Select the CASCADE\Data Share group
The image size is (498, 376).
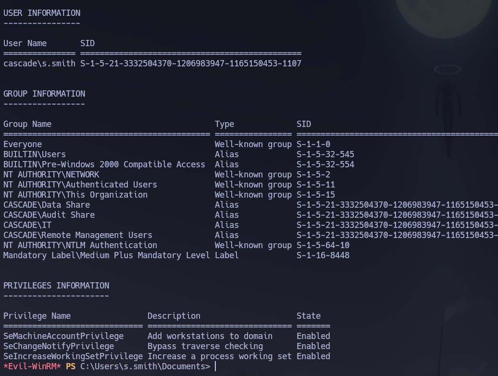point(46,204)
